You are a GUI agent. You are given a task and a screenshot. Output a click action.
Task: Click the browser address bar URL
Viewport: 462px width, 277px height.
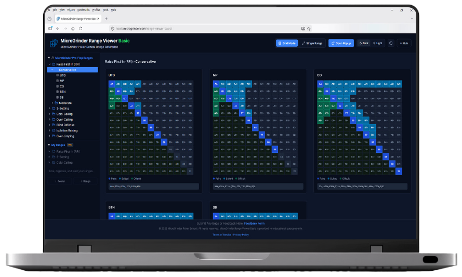point(144,29)
